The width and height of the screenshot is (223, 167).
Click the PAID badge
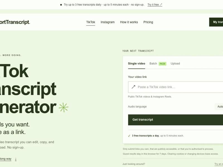pos(163,64)
